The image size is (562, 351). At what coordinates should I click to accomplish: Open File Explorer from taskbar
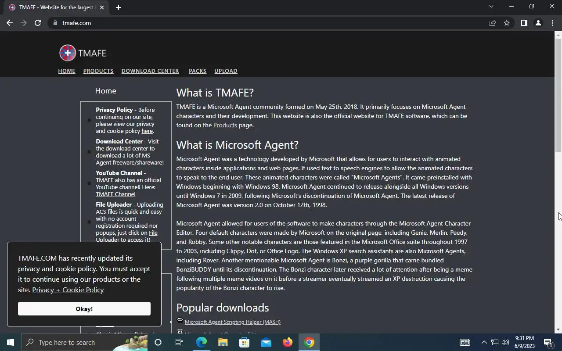click(x=223, y=342)
